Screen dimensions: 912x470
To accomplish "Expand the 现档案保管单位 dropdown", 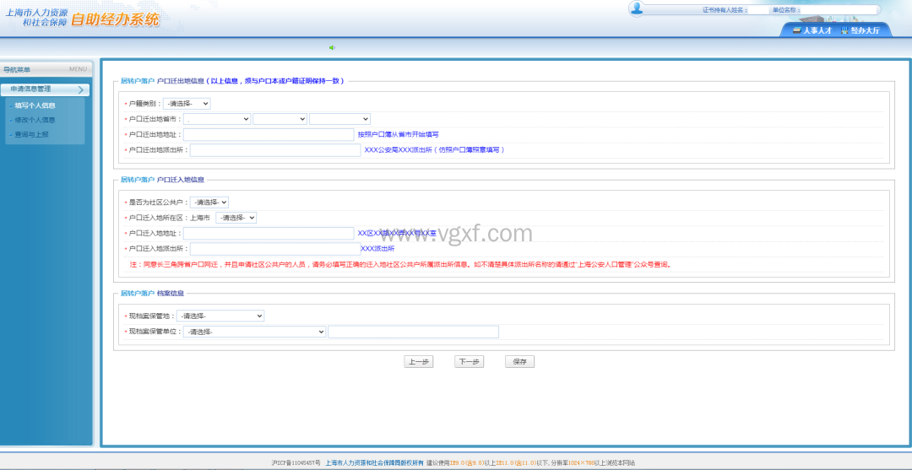I will 254,332.
